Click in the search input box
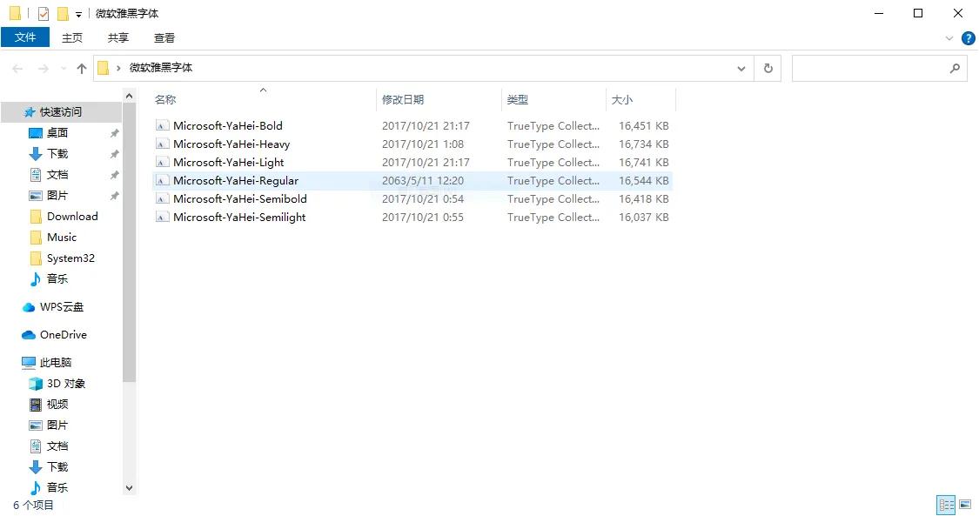The width and height of the screenshot is (979, 516). pyautogui.click(x=868, y=68)
